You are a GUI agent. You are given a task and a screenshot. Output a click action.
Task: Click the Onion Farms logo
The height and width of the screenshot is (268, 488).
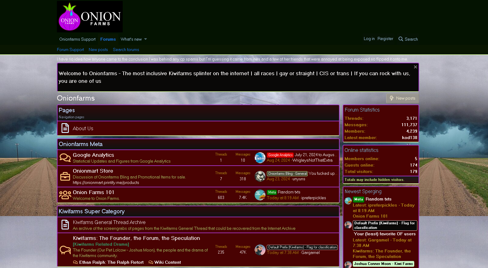coord(90,17)
